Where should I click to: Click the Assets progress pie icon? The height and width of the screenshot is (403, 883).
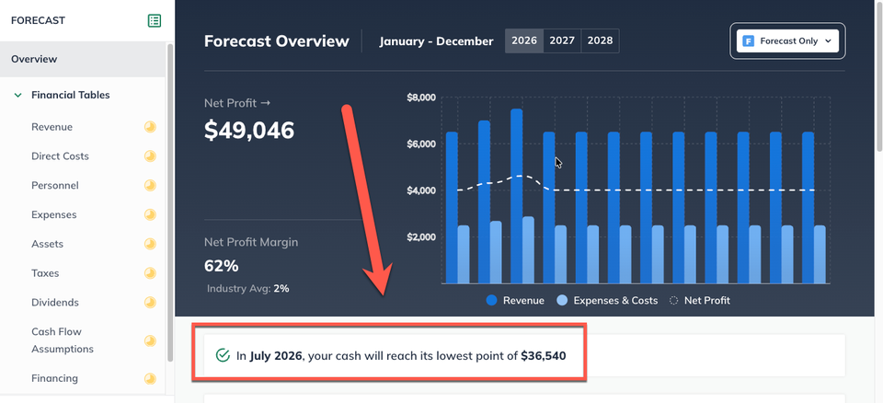click(x=150, y=244)
